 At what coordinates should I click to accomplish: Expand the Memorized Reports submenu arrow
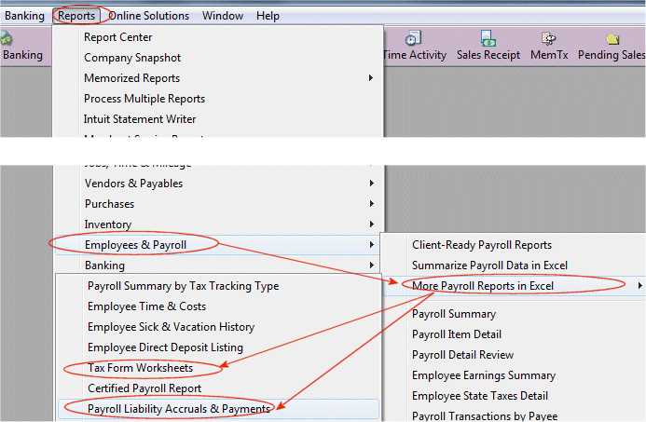tap(371, 78)
